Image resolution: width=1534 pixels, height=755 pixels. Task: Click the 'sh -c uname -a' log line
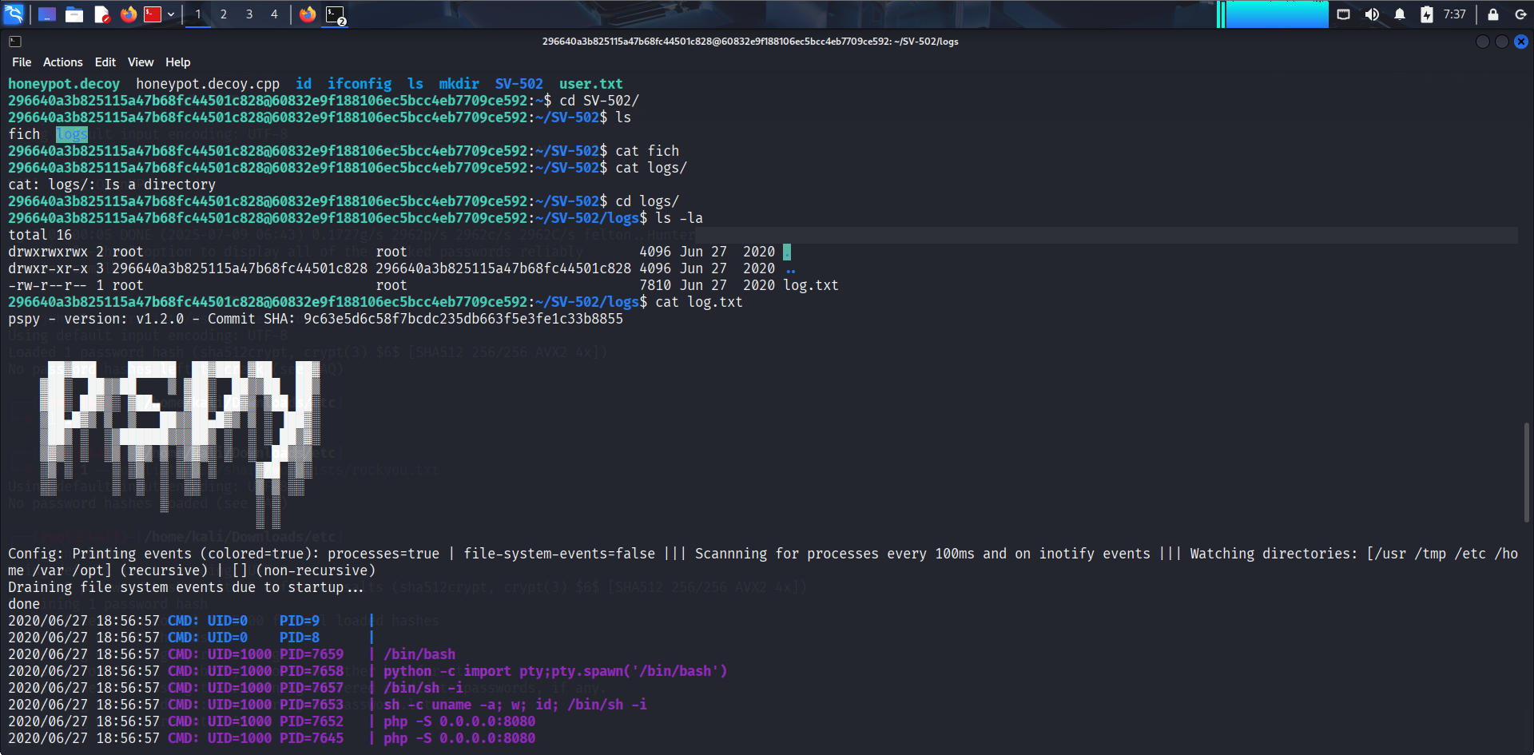coord(328,705)
